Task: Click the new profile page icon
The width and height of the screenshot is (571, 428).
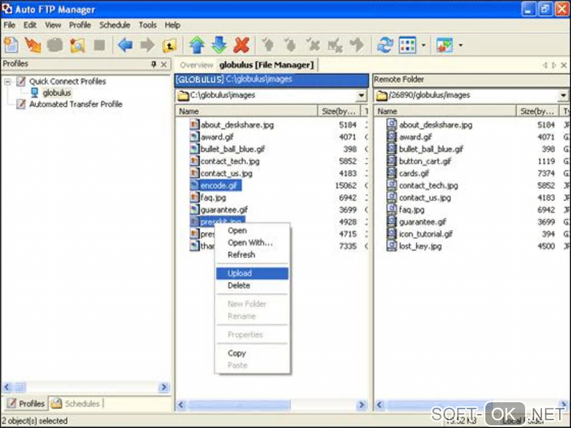Action: [x=11, y=45]
